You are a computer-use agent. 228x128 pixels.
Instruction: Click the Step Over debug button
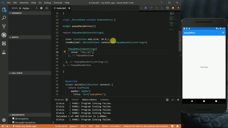(x=151, y=8)
